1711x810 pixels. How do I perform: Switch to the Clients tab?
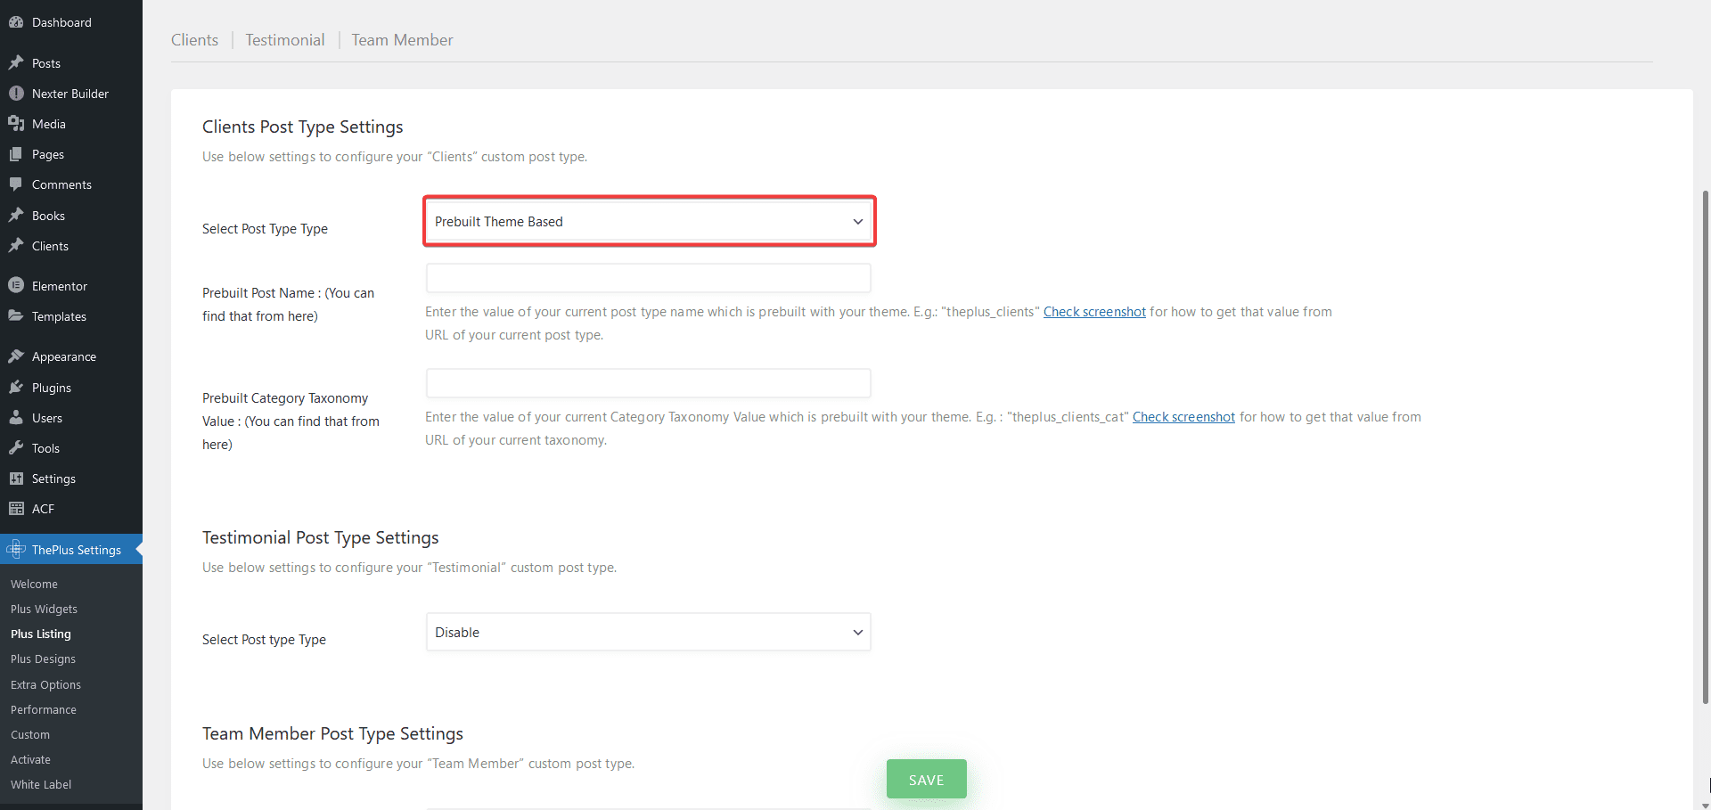pyautogui.click(x=194, y=40)
